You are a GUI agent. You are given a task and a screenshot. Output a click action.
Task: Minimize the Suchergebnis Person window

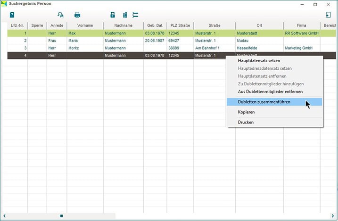pyautogui.click(x=302, y=4)
